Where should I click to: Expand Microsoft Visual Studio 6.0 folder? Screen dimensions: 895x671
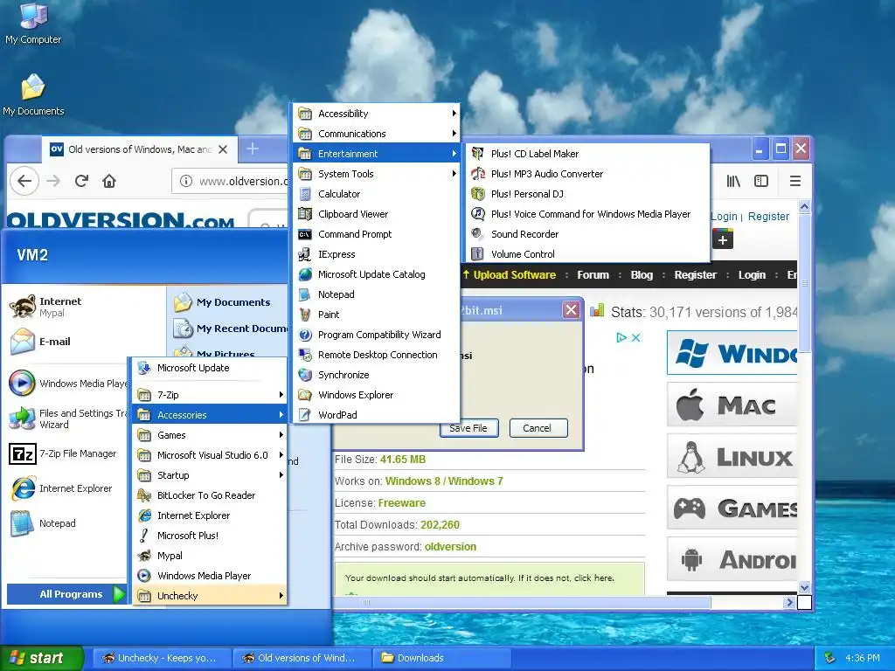(x=210, y=454)
